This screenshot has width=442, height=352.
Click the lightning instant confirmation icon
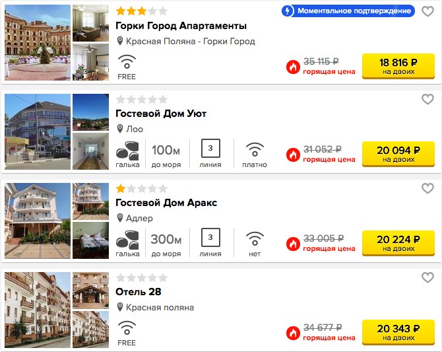(288, 11)
